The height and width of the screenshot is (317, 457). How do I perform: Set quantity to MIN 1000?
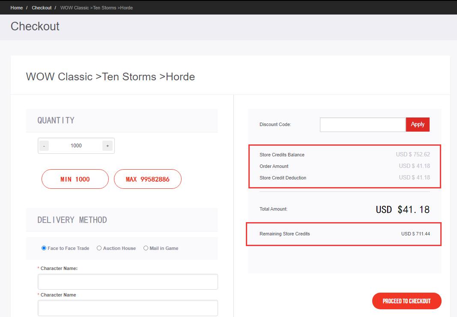point(75,179)
